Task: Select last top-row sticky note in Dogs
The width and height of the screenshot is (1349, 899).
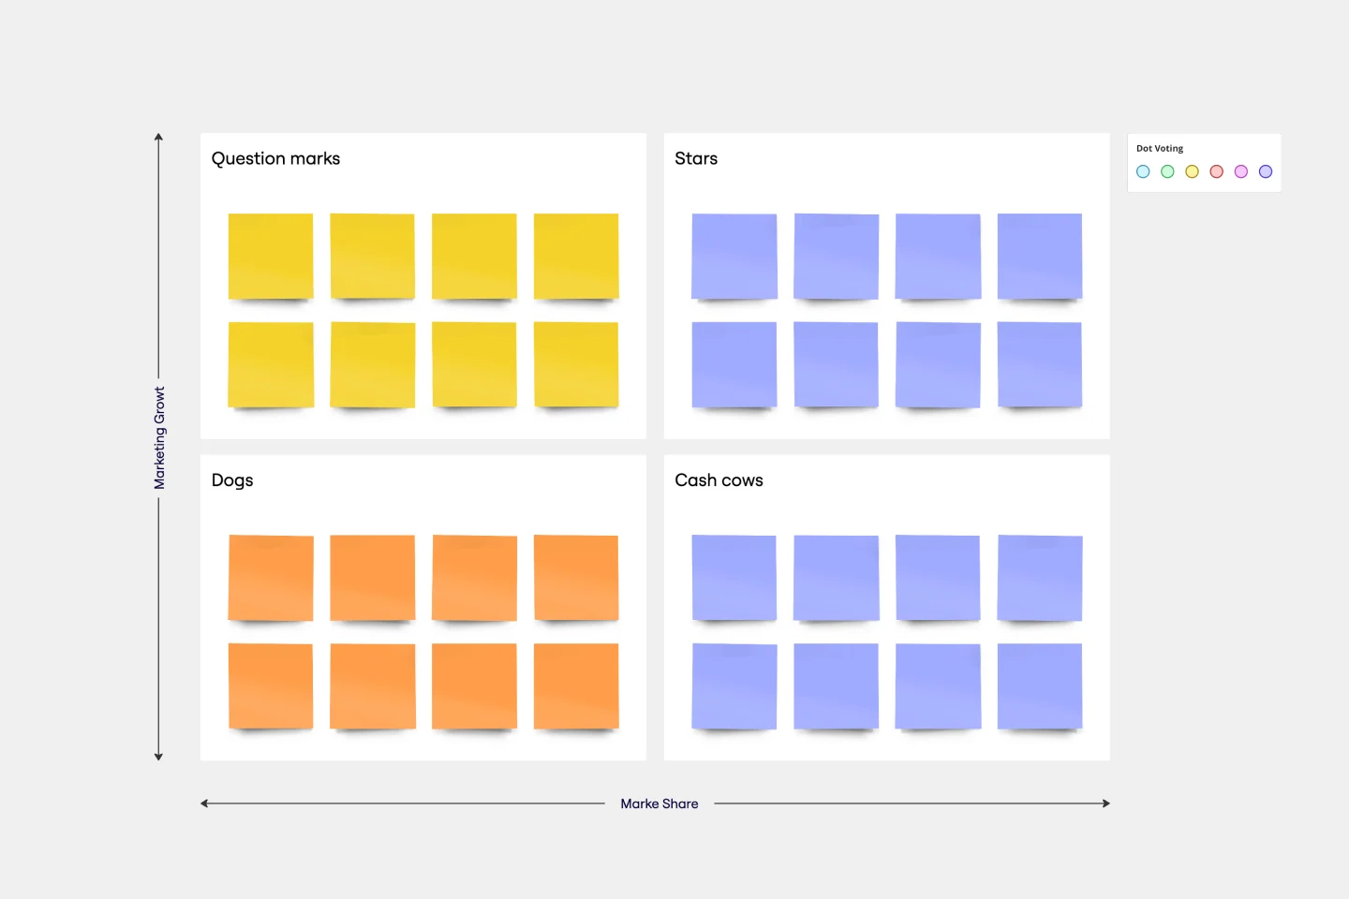Action: [x=576, y=578]
